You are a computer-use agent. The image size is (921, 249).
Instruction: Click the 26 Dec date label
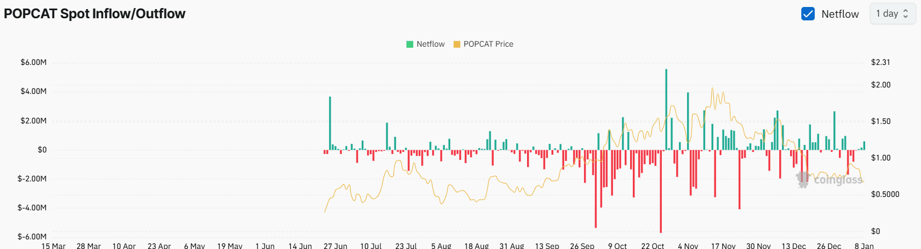(x=829, y=245)
